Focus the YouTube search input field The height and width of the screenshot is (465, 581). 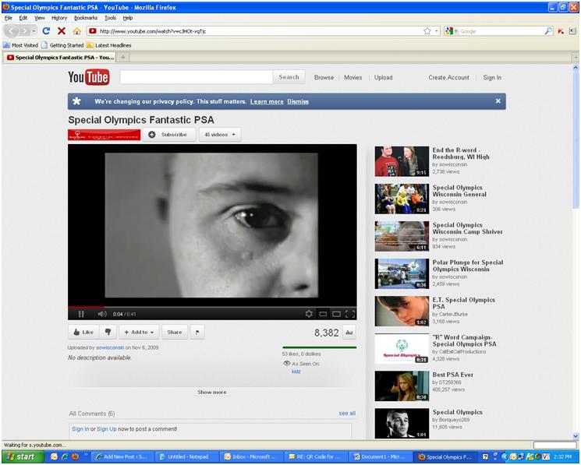tap(197, 77)
